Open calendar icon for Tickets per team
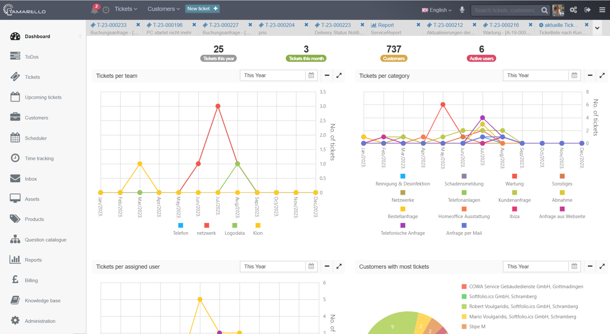Viewport: 610px width, 334px height. coord(311,76)
